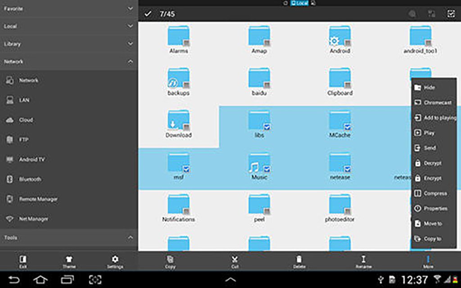461x288 pixels.
Task: Tap the screenshot capture button
Action: click(95, 280)
